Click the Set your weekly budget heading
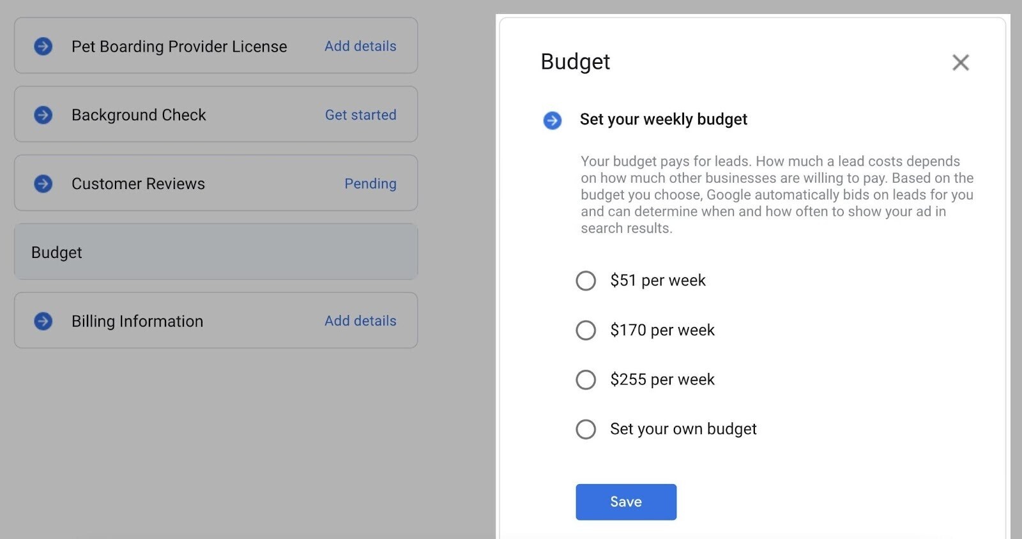This screenshot has height=539, width=1022. 664,119
